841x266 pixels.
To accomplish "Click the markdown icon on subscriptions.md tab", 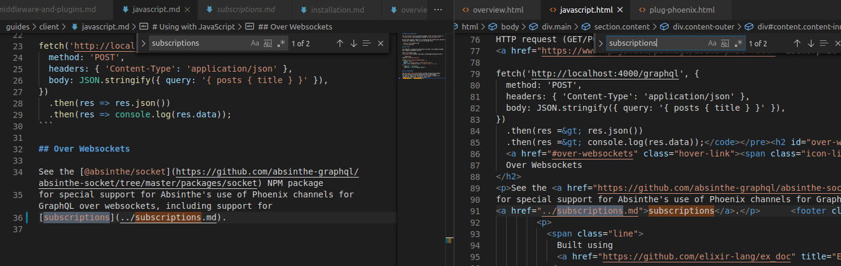I will coord(209,10).
